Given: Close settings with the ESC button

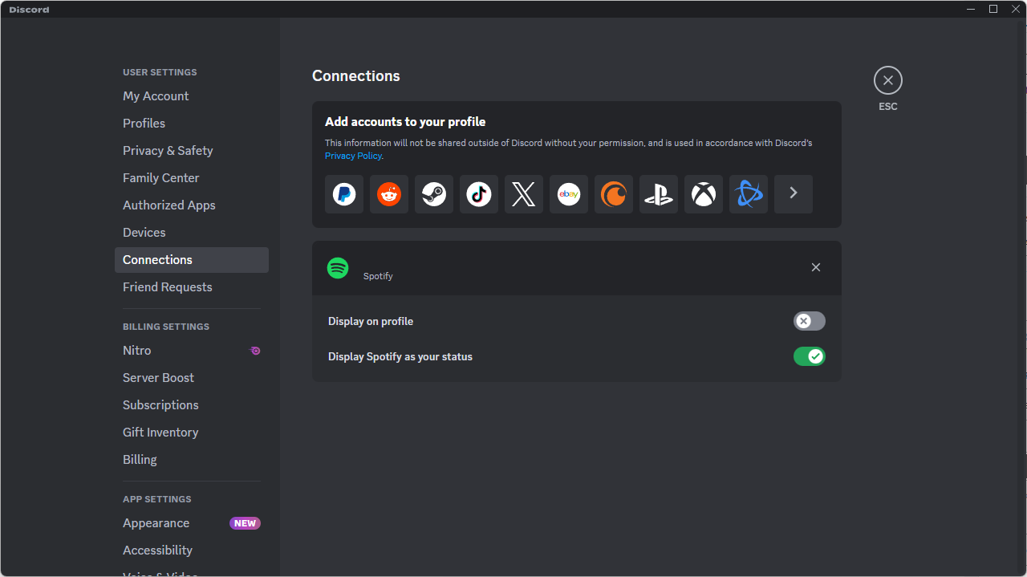Looking at the screenshot, I should click(x=888, y=80).
